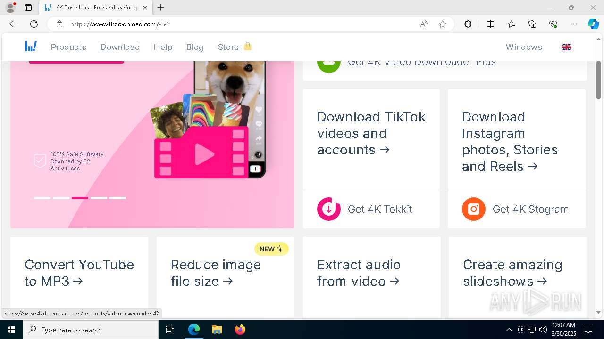The width and height of the screenshot is (604, 339).
Task: Refresh the page
Action: coord(34,24)
